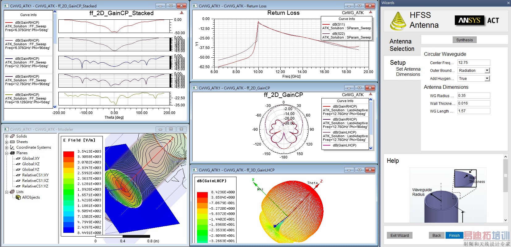
Task: Click the WG Radius input field
Action: (x=474, y=96)
